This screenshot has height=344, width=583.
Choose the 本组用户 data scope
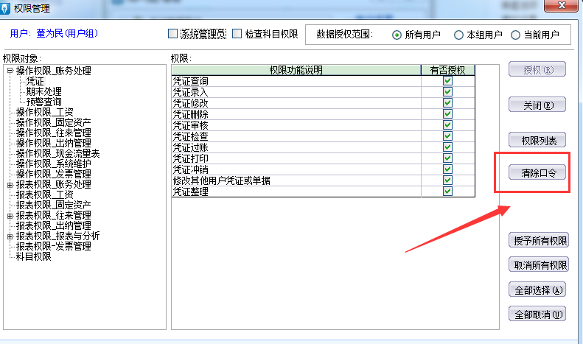coord(459,35)
